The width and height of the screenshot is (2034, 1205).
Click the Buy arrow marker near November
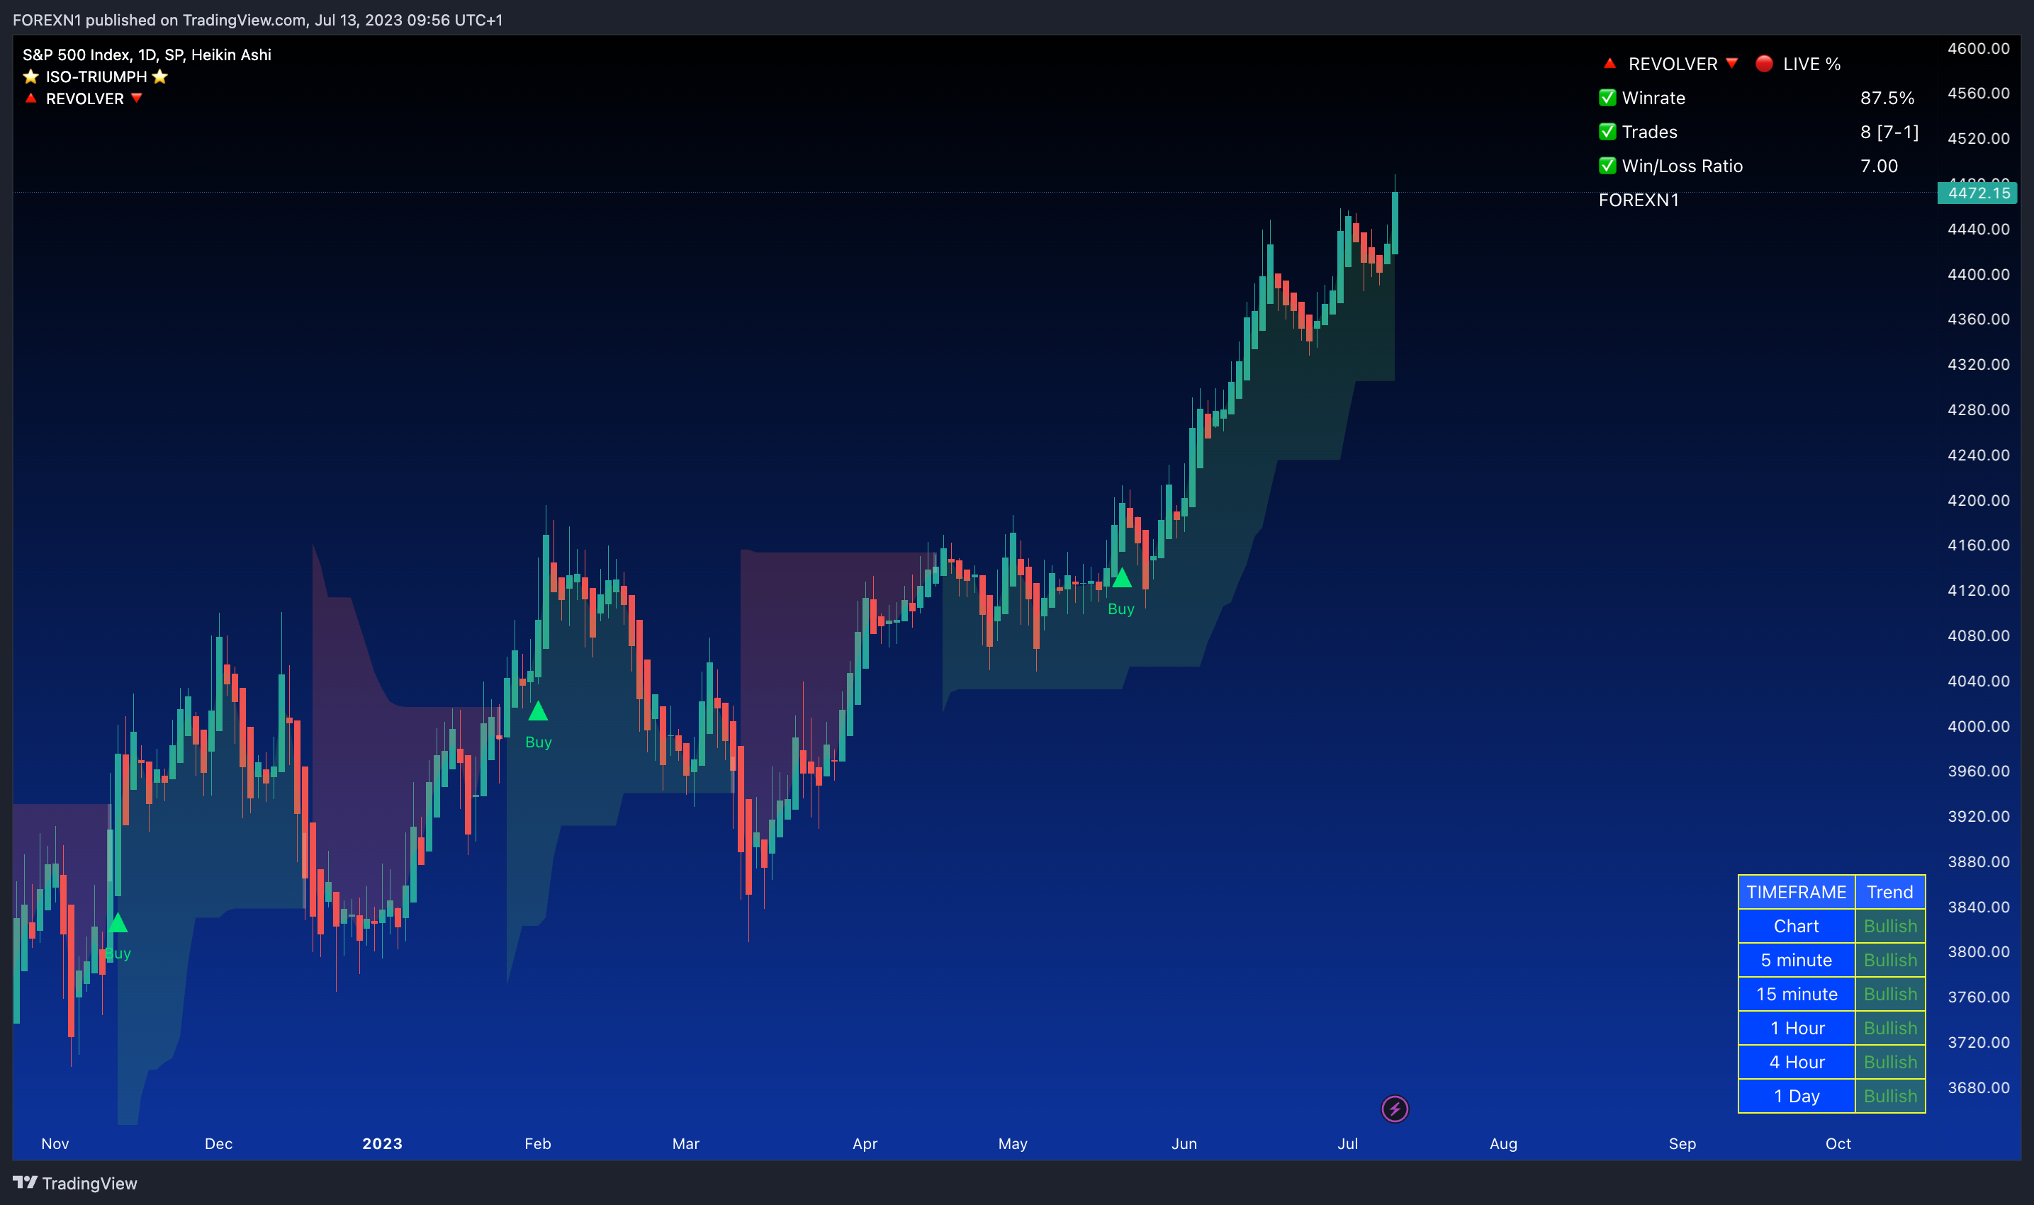click(x=118, y=922)
